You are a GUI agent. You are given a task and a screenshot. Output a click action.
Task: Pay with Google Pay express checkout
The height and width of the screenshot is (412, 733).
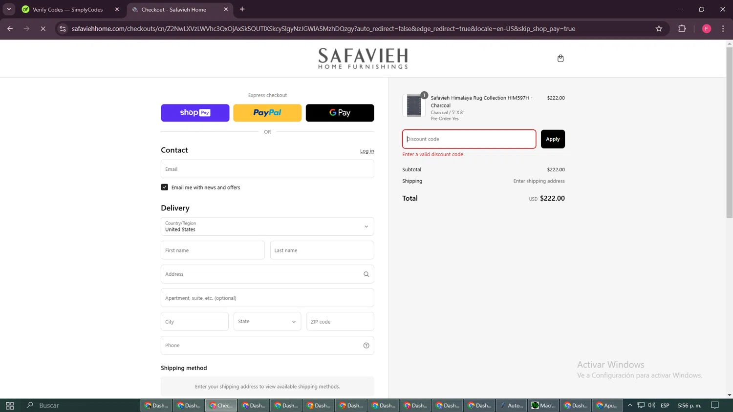click(x=340, y=113)
